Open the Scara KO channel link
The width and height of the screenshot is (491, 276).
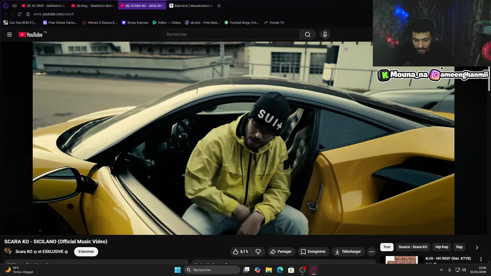click(24, 252)
